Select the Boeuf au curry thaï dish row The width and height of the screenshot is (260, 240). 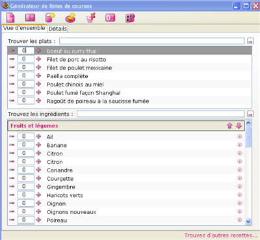[130, 51]
